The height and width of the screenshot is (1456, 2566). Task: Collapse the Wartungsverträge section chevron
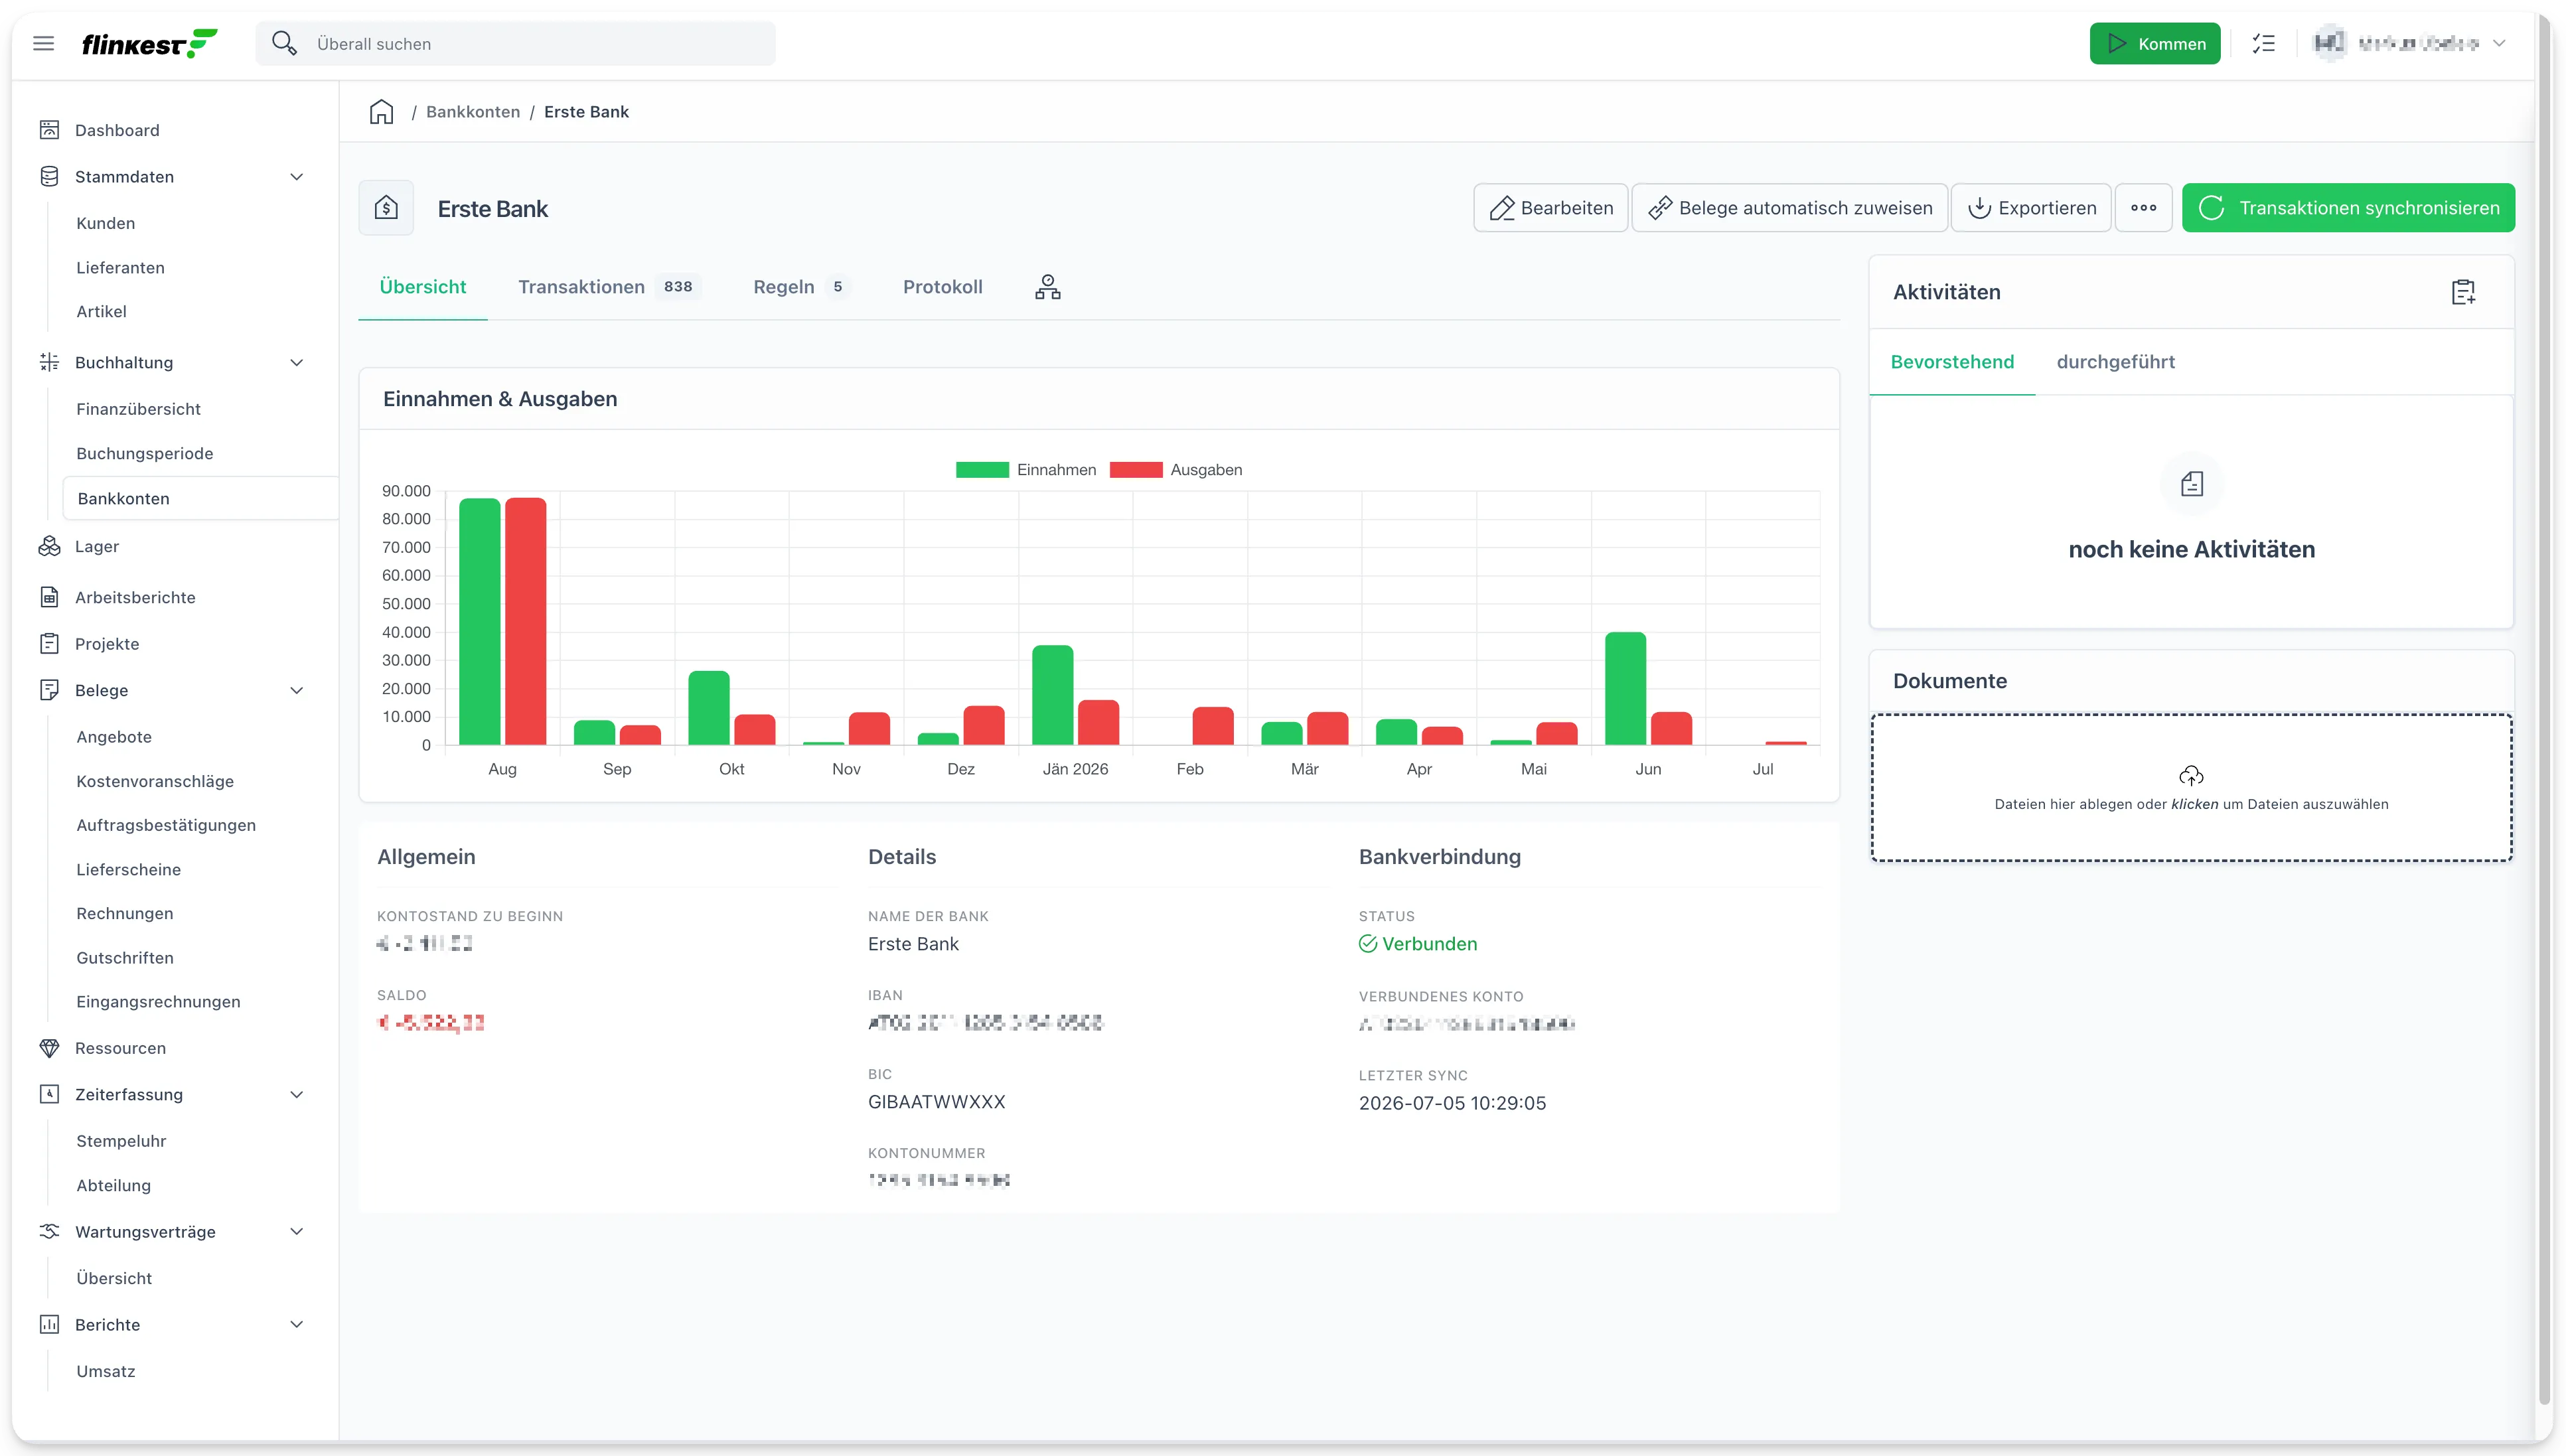[296, 1232]
